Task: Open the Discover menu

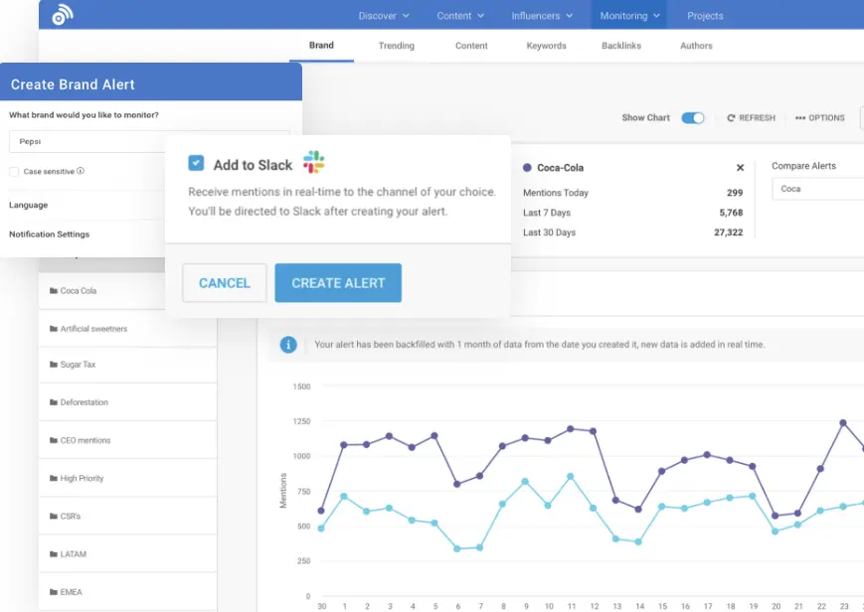Action: (x=383, y=15)
